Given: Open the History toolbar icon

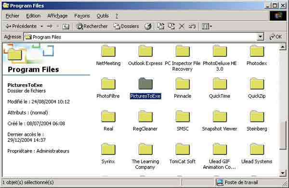Looking at the screenshot, I should 148,26.
